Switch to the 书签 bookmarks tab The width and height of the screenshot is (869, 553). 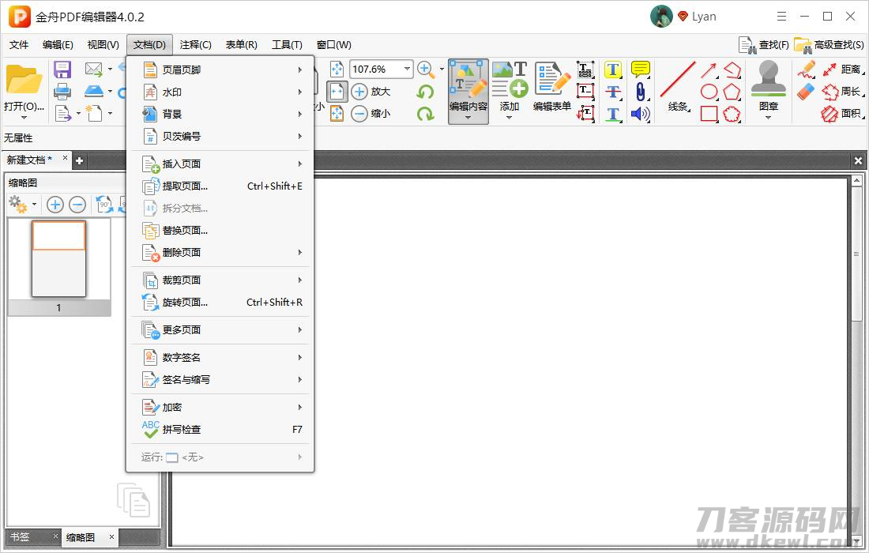[x=20, y=537]
